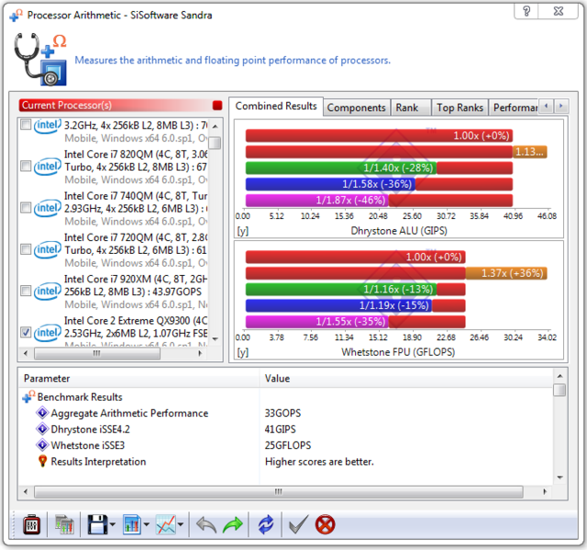
Task: Open the module options icon in the toolbar
Action: pos(31,525)
